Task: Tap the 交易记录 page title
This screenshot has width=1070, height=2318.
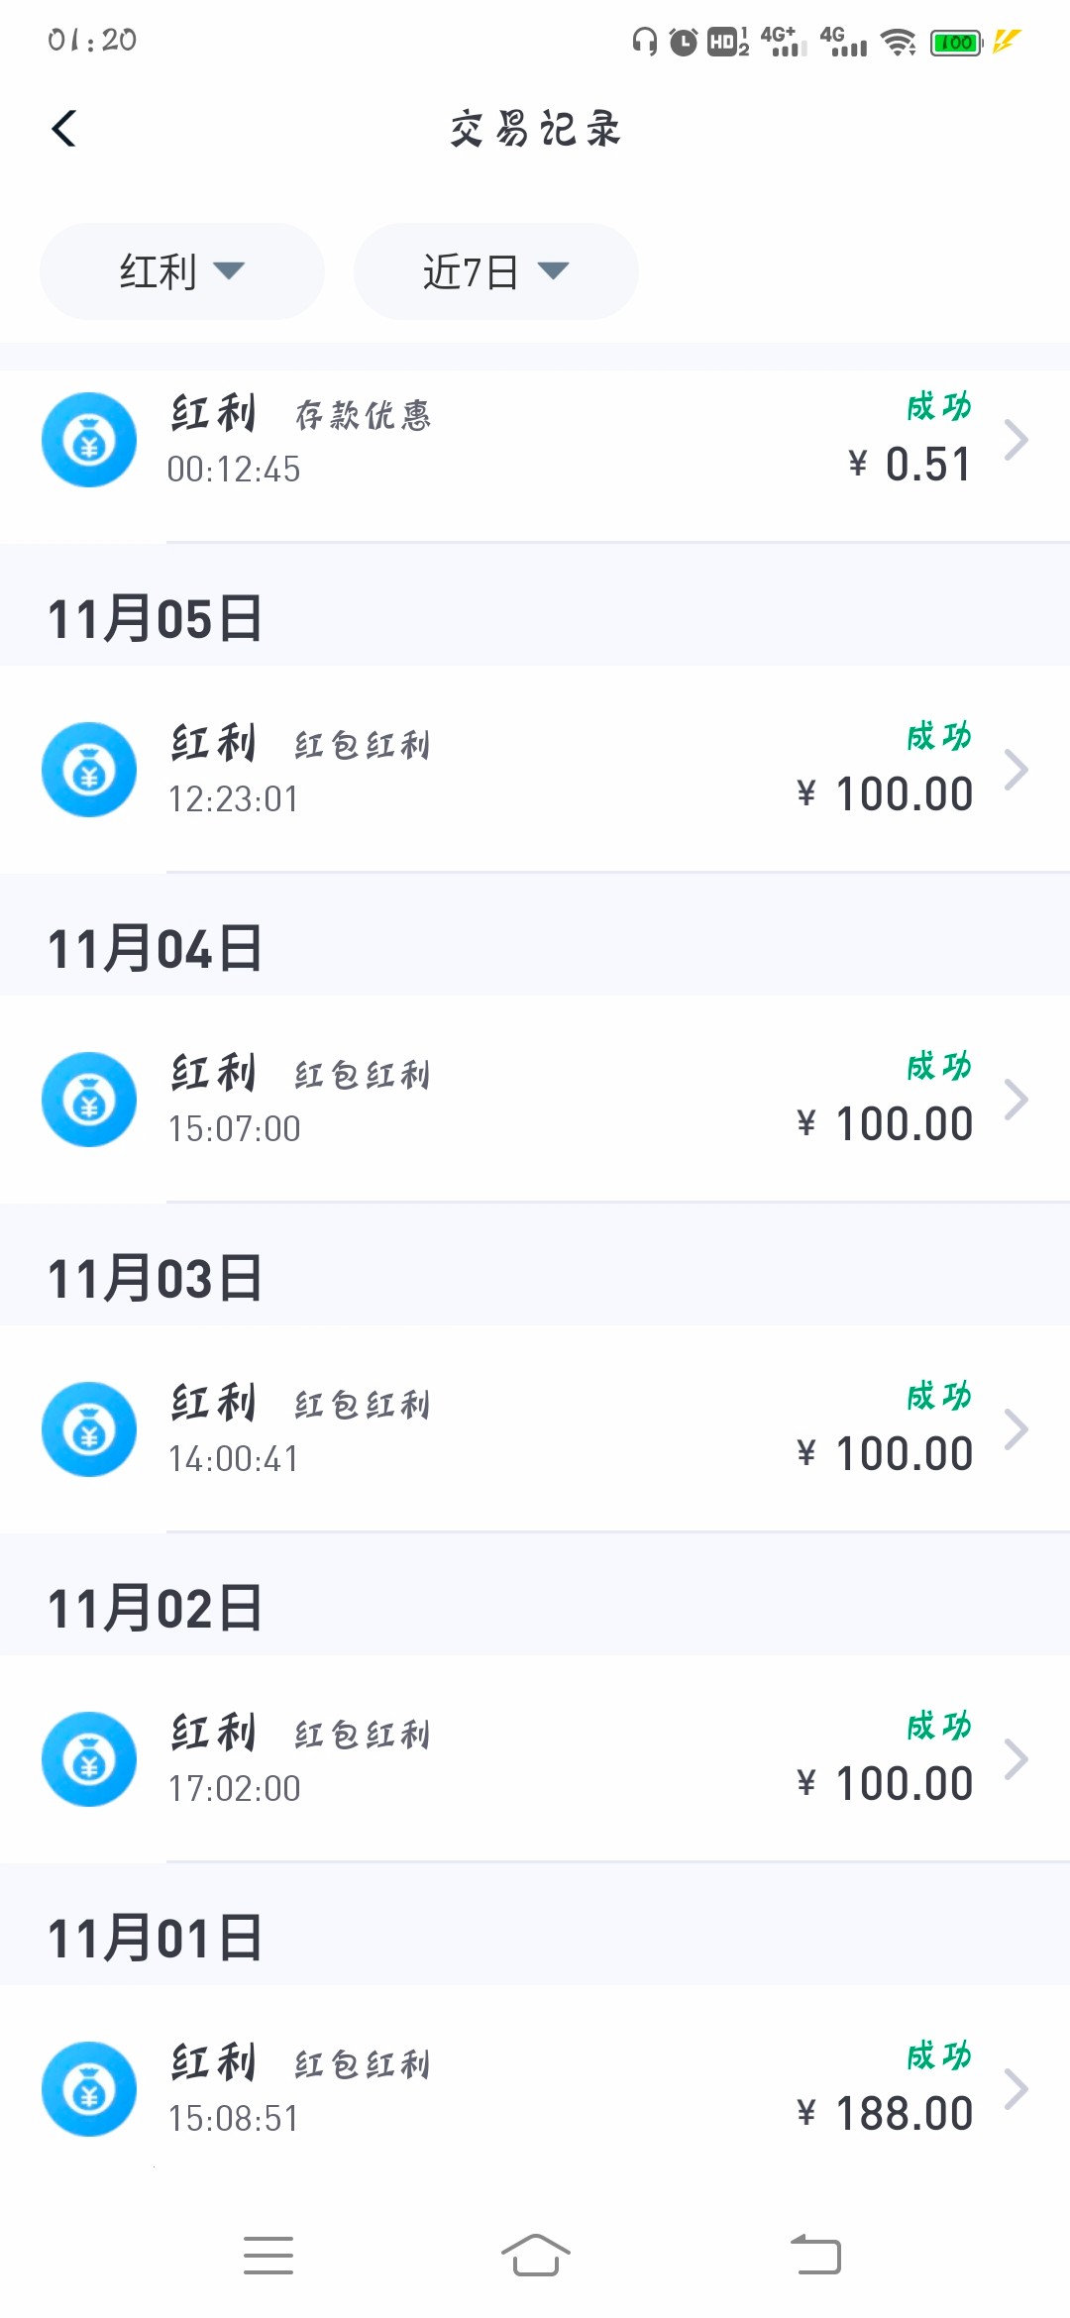Action: tap(535, 129)
